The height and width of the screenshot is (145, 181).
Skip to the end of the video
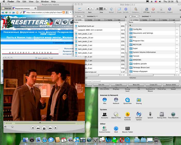click(x=56, y=128)
